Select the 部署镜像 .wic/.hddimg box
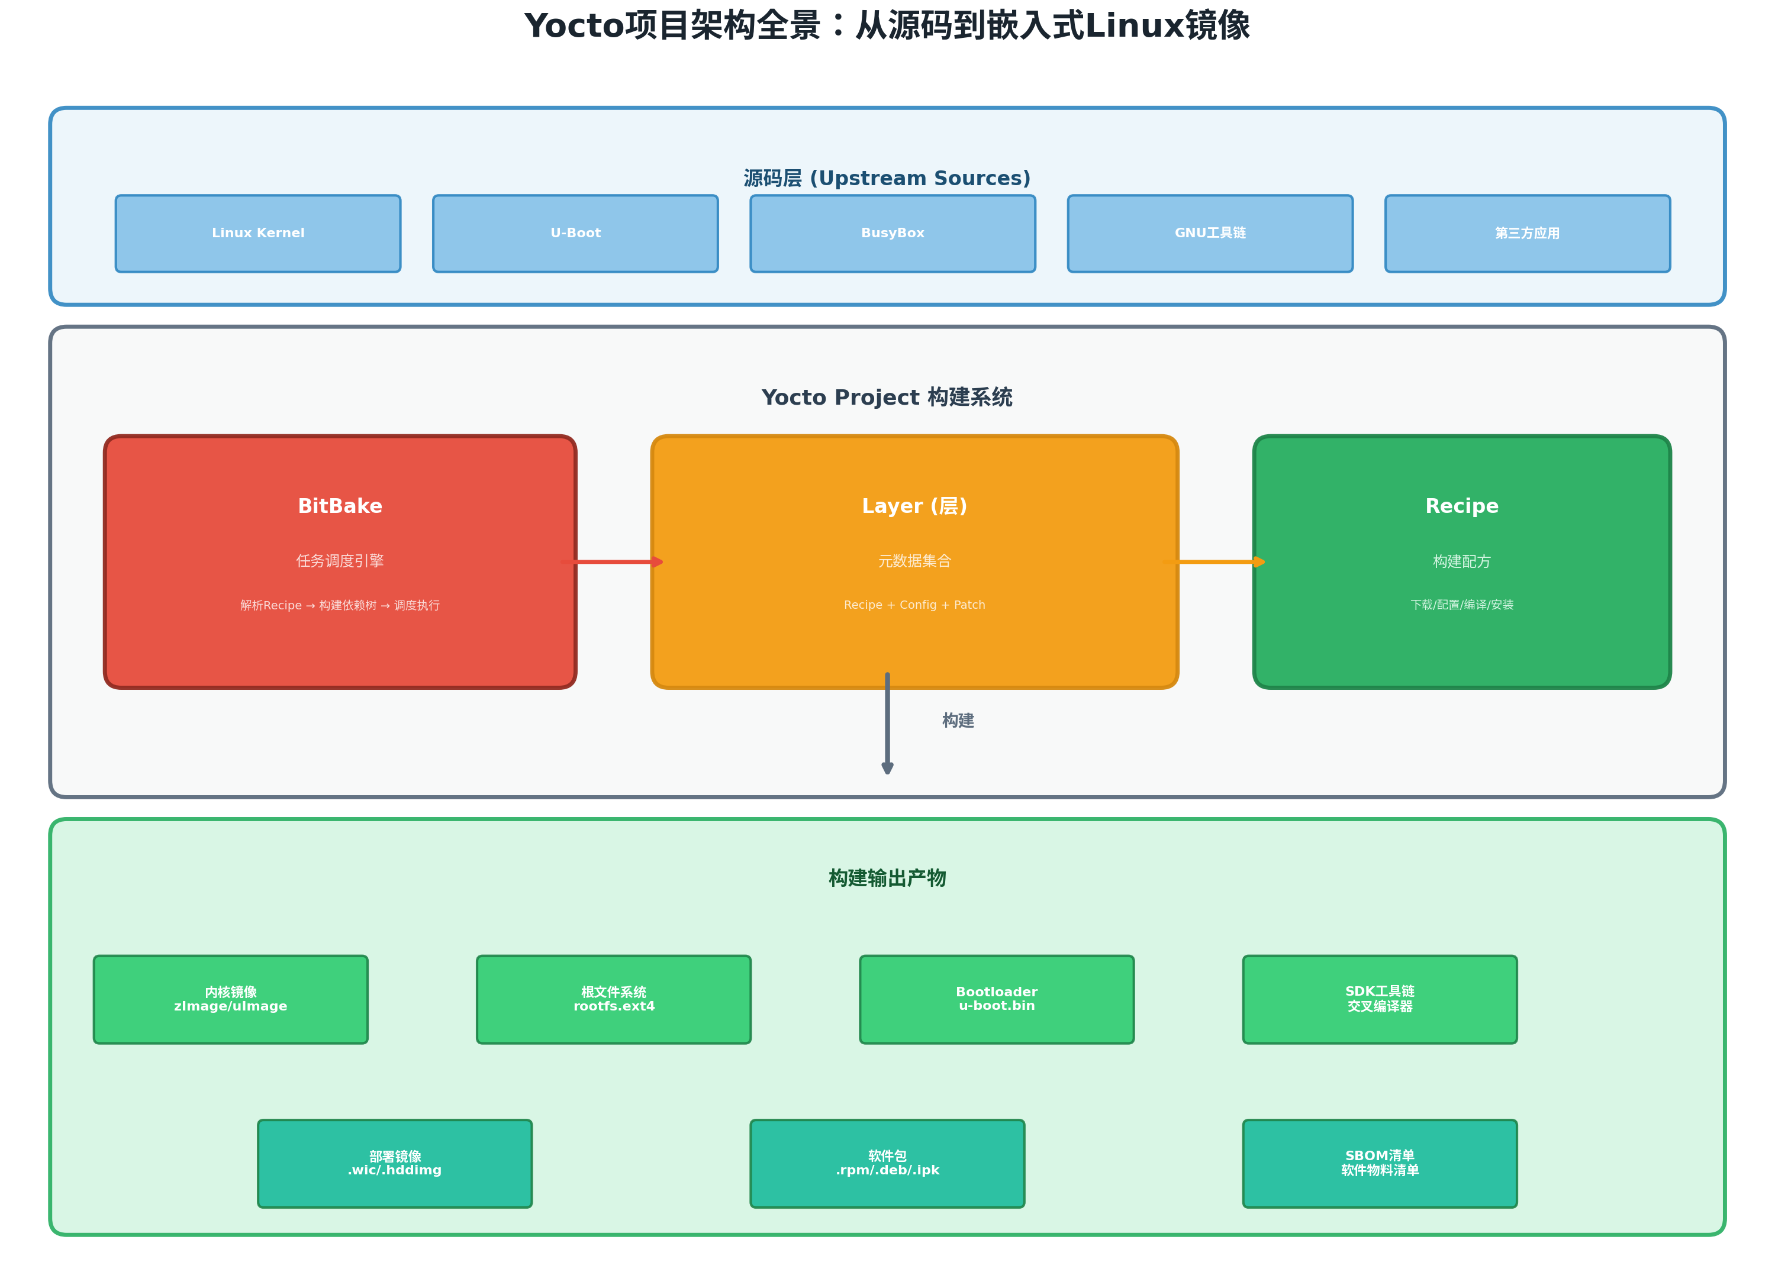 point(394,1164)
